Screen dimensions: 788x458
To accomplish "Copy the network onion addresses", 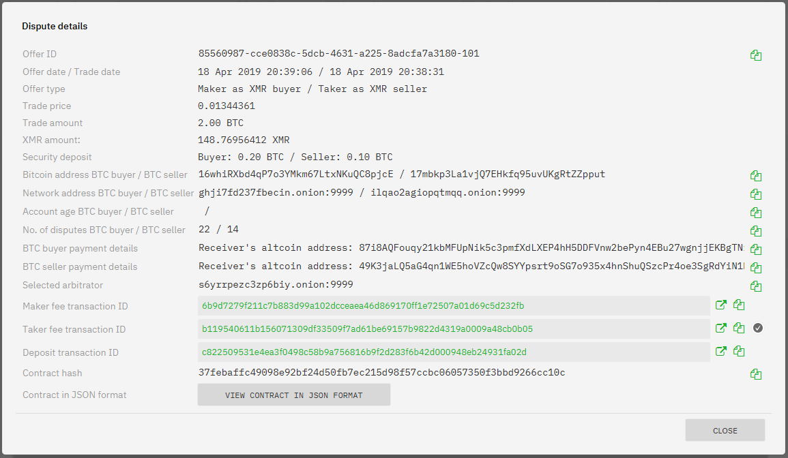I will point(756,194).
